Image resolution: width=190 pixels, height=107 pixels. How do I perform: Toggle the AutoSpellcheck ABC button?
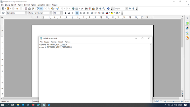41,9
